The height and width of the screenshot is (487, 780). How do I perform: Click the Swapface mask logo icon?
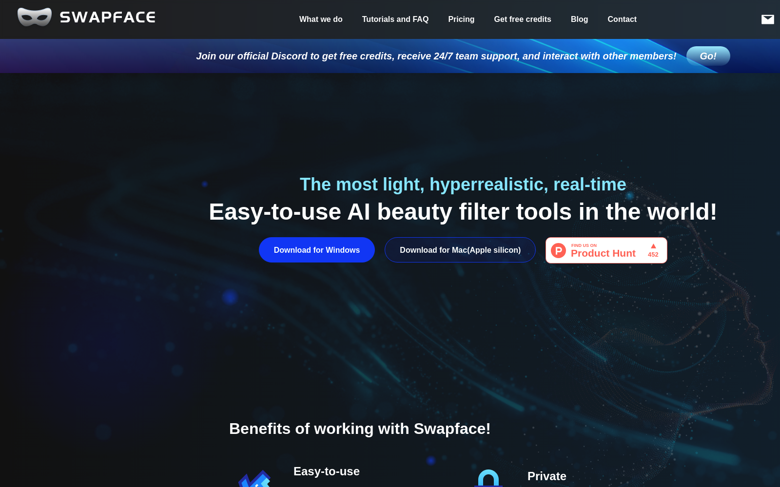coord(34,17)
